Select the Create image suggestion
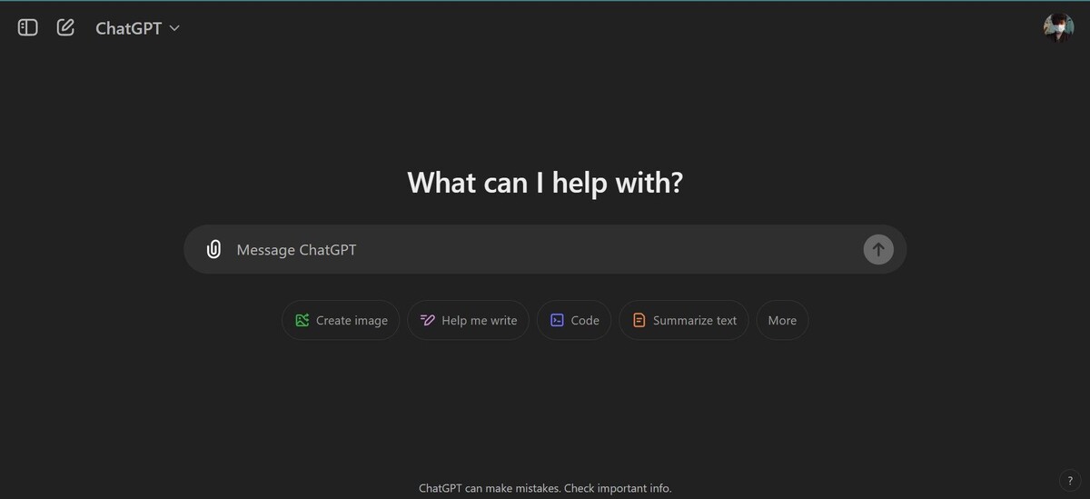This screenshot has width=1090, height=499. click(341, 320)
